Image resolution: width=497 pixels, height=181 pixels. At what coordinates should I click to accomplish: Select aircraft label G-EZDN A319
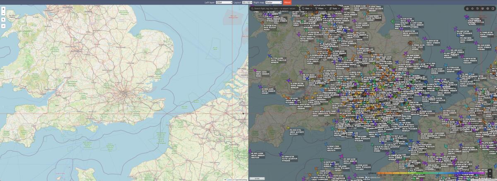coord(363,167)
